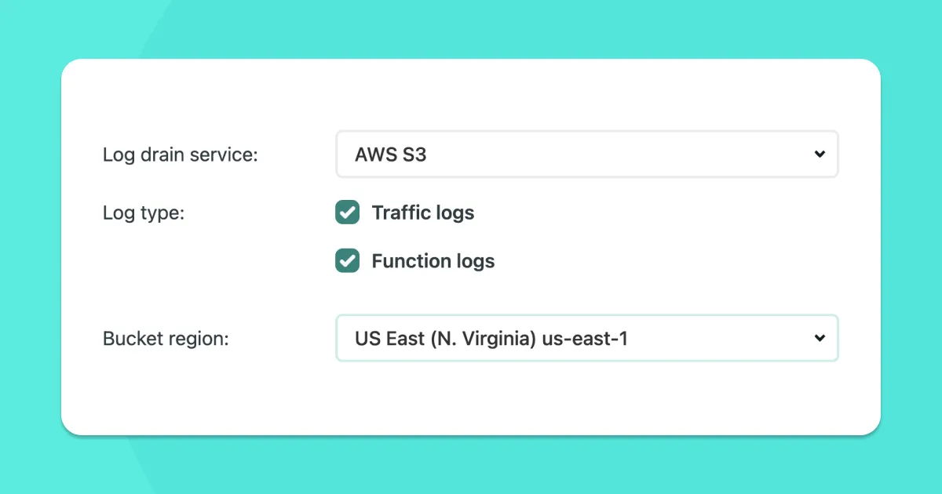Open the Log drain service dropdown
The width and height of the screenshot is (942, 494).
(x=586, y=154)
